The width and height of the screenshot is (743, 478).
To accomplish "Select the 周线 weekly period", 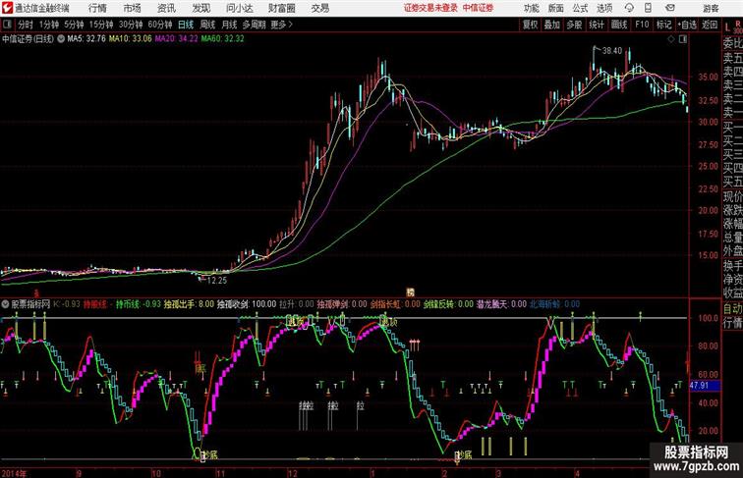I will click(x=207, y=25).
